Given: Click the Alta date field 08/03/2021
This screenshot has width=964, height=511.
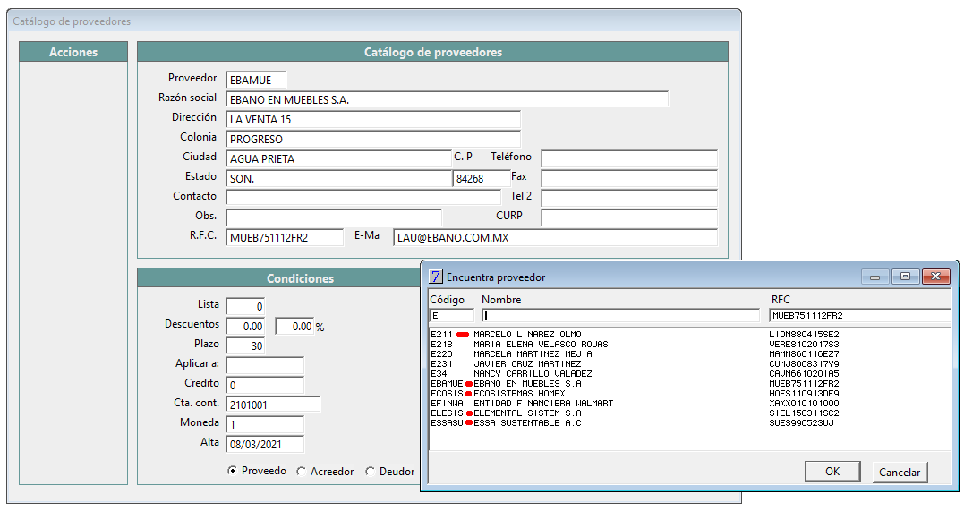Looking at the screenshot, I should pos(265,444).
